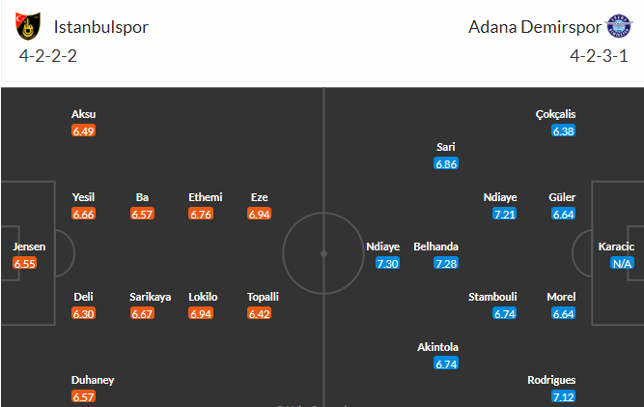
Task: Click Güler's 6.64 rating badge
Action: (x=563, y=215)
